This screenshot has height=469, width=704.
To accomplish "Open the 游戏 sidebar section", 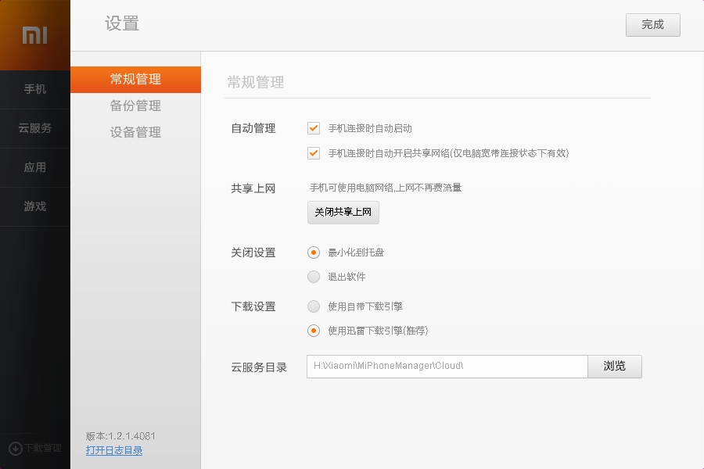I will pyautogui.click(x=34, y=206).
